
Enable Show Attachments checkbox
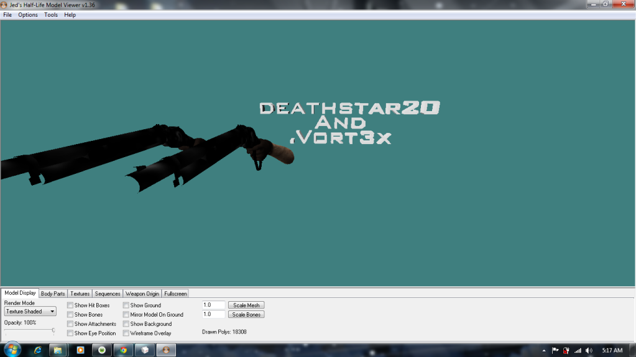70,323
